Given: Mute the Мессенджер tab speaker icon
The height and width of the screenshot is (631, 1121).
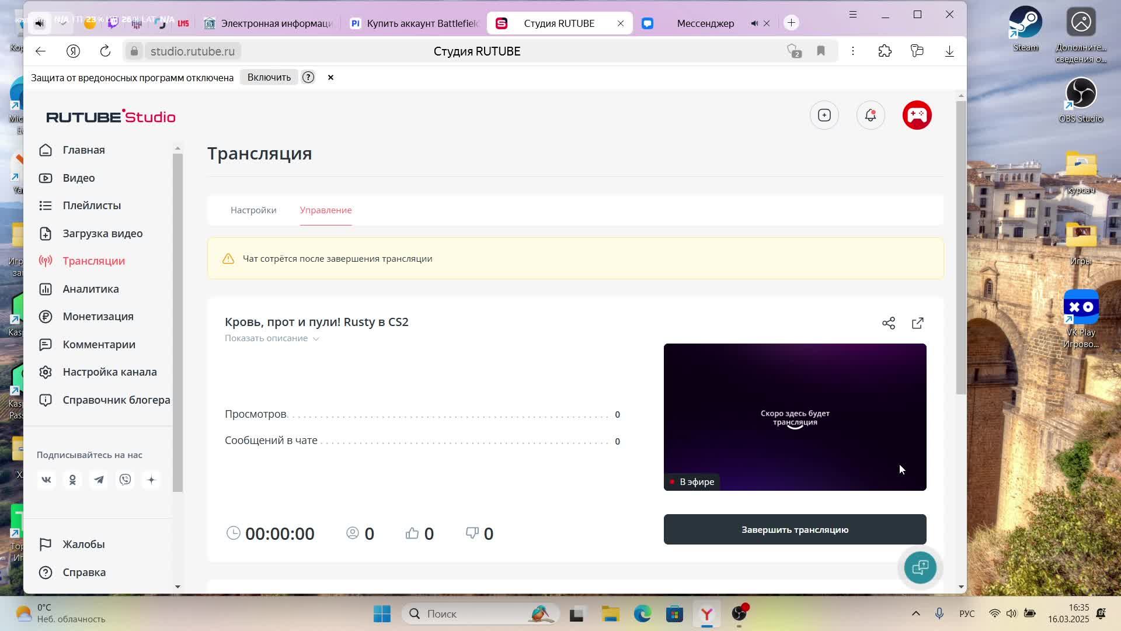Looking at the screenshot, I should tap(754, 23).
